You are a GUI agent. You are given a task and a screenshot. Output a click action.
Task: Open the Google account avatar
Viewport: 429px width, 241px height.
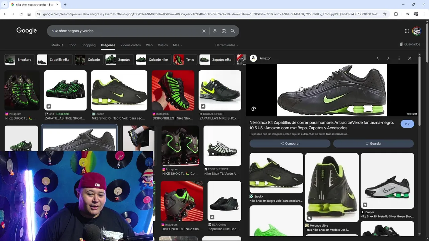pos(417,31)
